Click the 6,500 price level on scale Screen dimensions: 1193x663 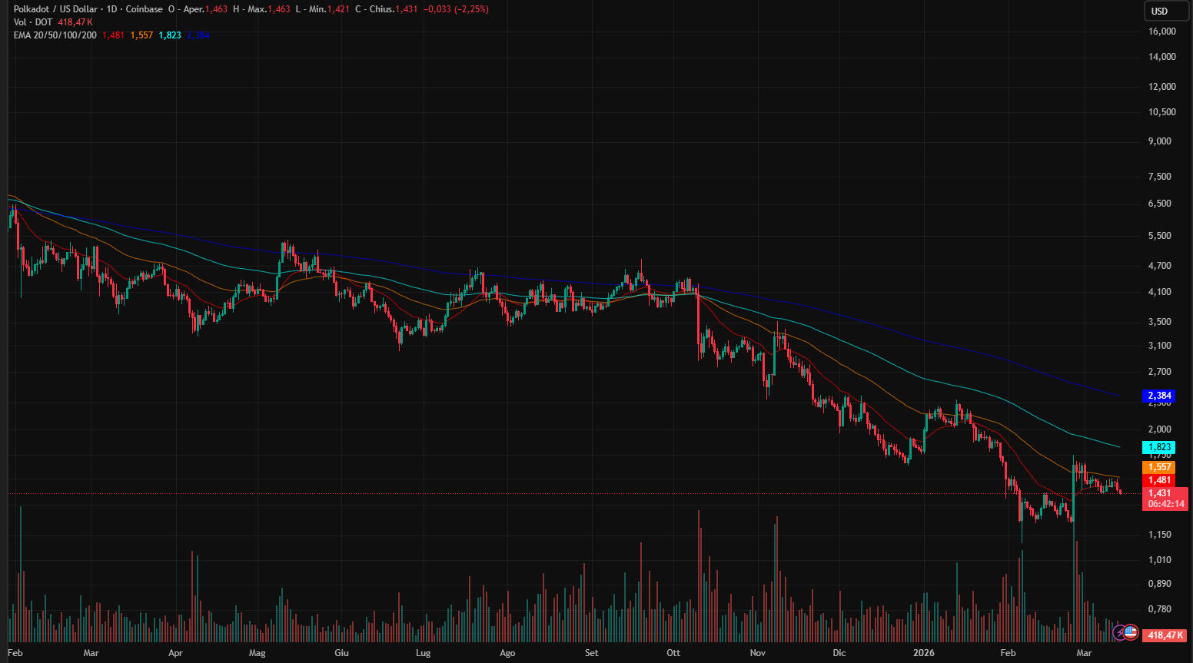1160,204
